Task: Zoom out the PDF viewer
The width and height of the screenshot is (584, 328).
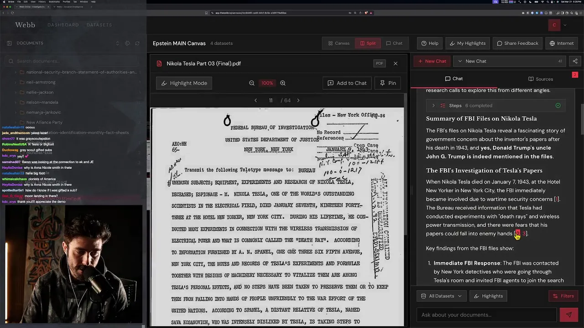Action: tap(252, 83)
